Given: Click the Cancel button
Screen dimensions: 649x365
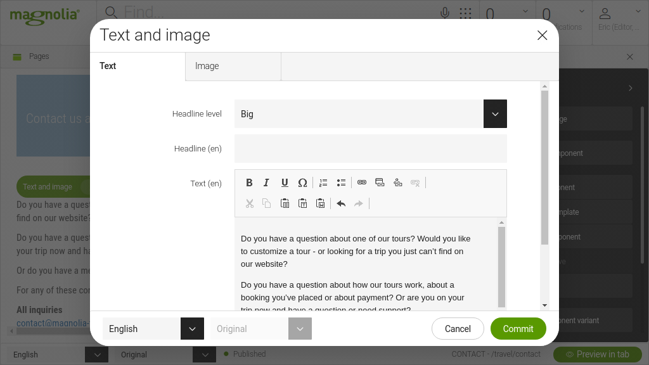Looking at the screenshot, I should click(x=458, y=329).
